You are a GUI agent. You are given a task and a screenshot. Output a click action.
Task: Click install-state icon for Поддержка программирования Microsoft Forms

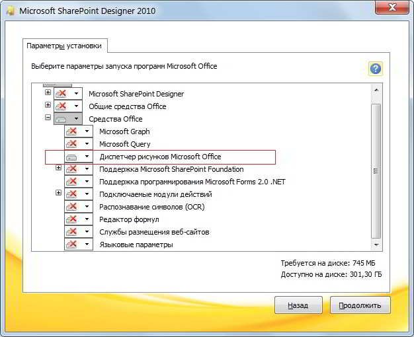coord(72,182)
